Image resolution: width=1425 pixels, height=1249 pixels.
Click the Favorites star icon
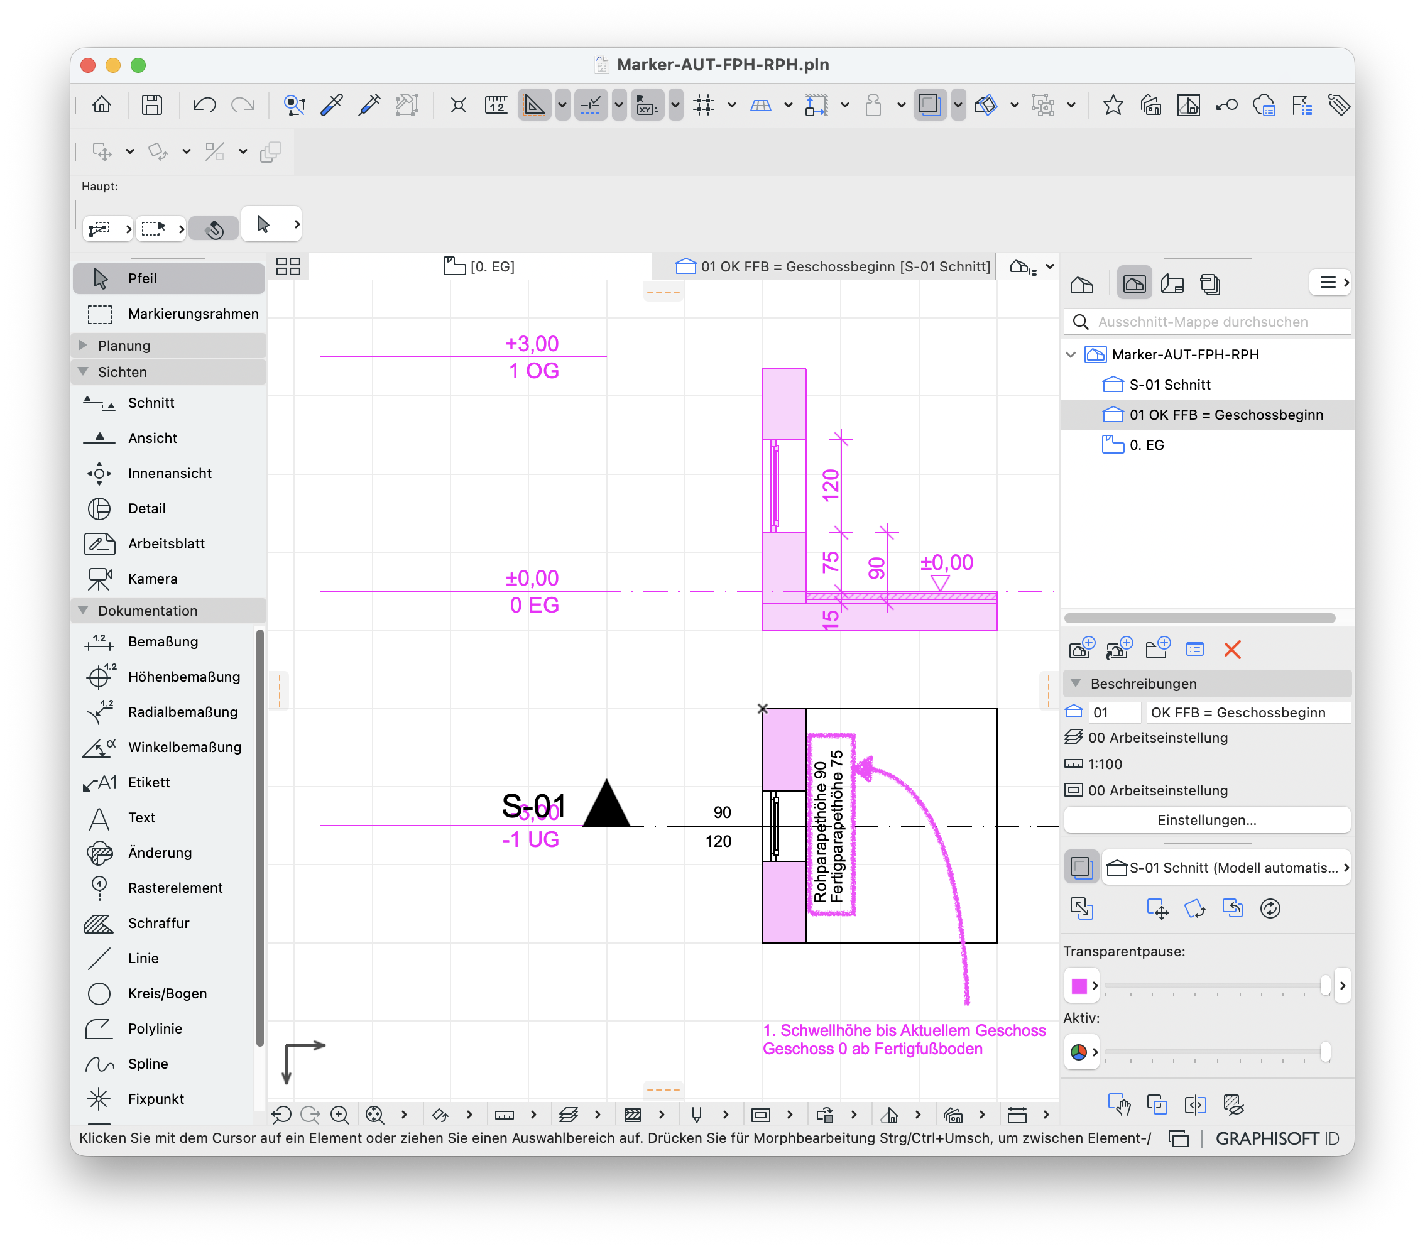[1113, 106]
